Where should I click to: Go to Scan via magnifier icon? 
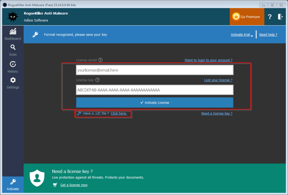point(13,47)
